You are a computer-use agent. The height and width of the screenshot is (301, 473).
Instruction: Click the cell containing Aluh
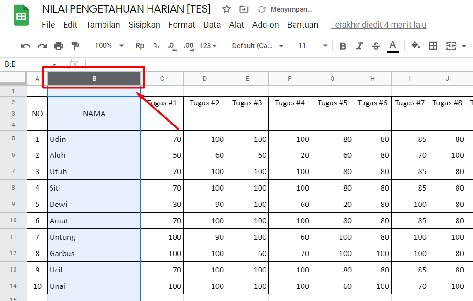pos(94,155)
